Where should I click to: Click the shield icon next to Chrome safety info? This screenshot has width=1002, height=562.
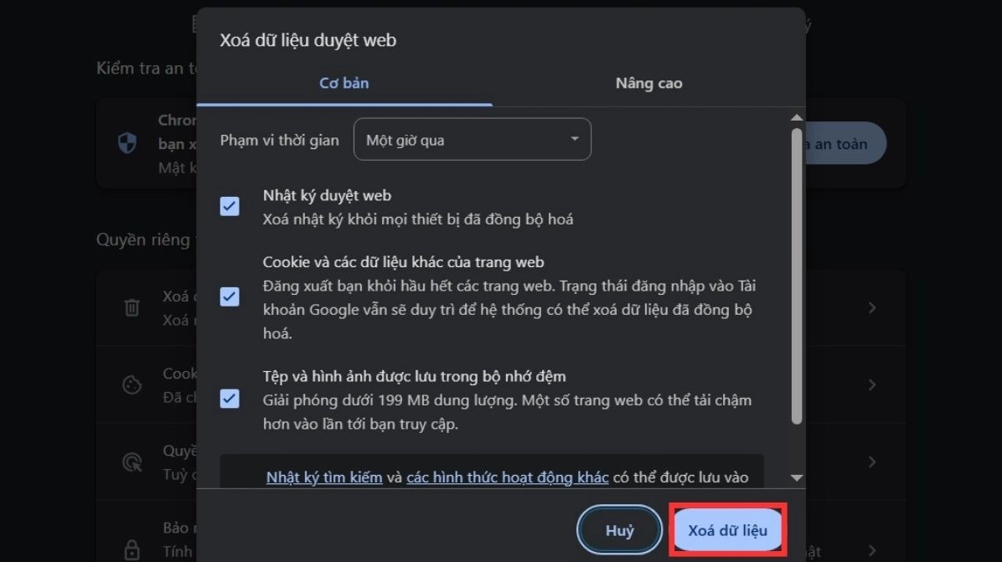click(x=127, y=143)
